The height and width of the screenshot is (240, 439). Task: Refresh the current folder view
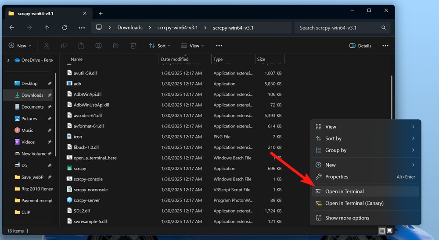pos(65,28)
